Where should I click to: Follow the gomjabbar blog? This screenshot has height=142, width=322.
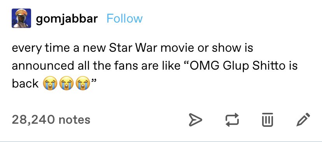click(x=125, y=19)
